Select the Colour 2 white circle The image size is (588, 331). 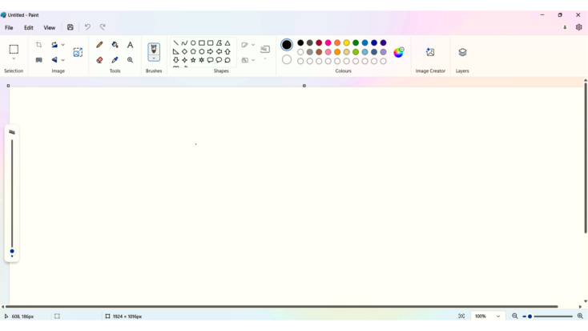pyautogui.click(x=287, y=59)
